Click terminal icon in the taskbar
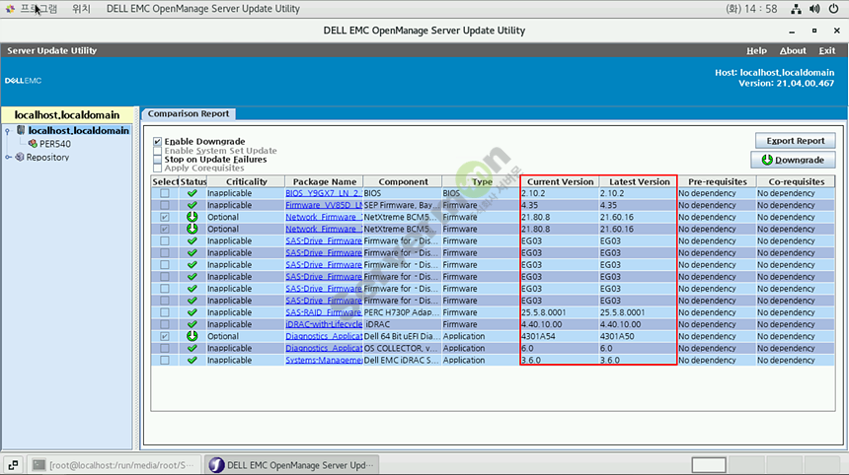849x475 pixels. (x=39, y=465)
